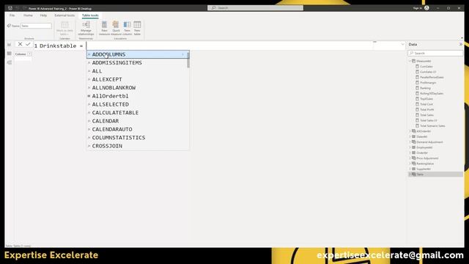Click the table Name input field

click(36, 26)
